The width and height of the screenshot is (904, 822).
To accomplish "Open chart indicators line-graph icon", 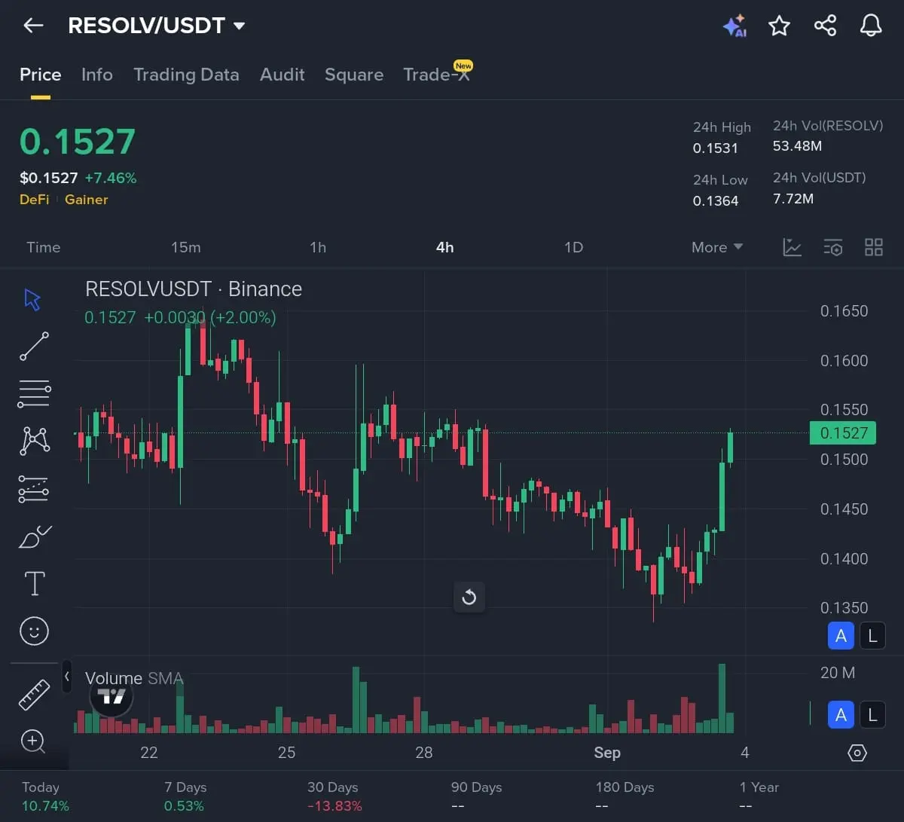I will click(793, 247).
